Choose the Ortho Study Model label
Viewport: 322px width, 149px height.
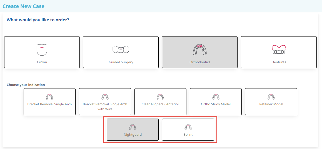[x=216, y=104]
